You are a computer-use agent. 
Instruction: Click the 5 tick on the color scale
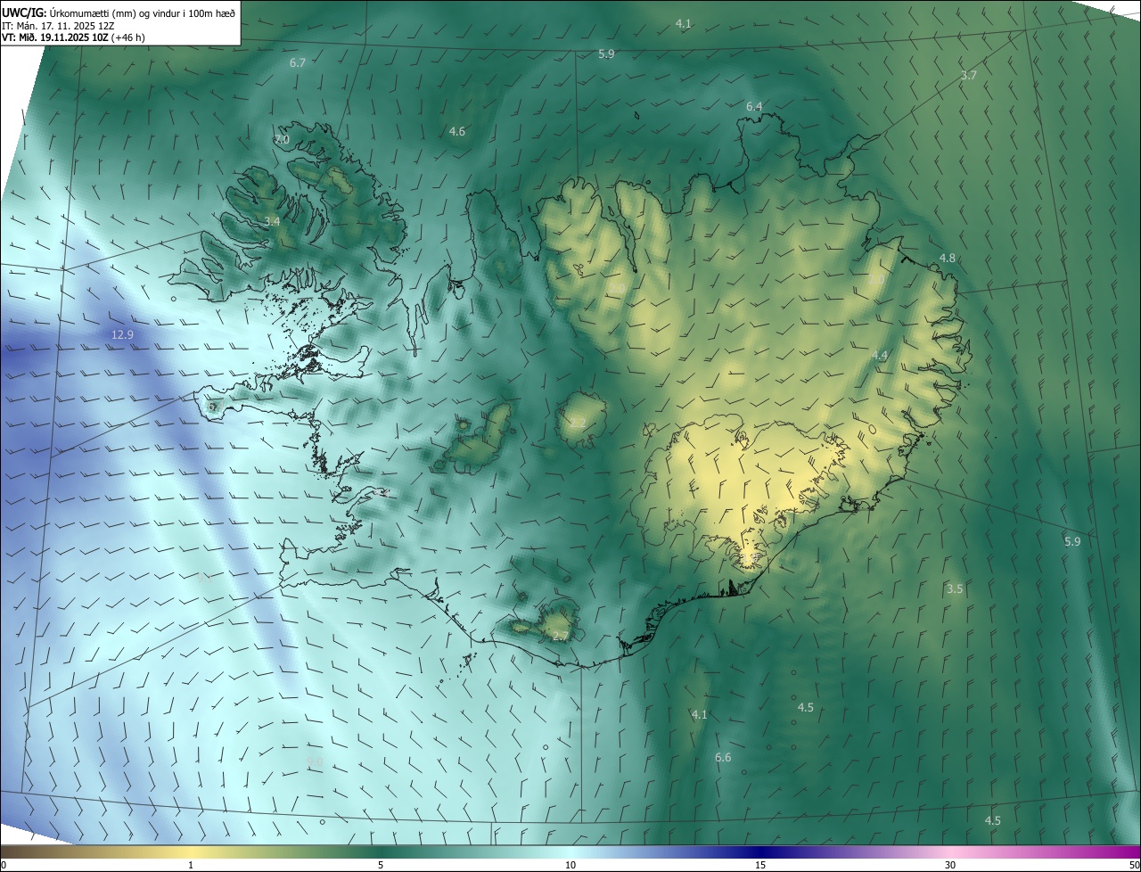(381, 866)
